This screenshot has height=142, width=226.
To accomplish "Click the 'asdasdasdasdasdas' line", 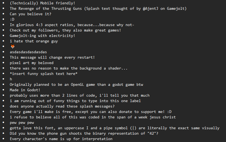I will [x=28, y=52].
